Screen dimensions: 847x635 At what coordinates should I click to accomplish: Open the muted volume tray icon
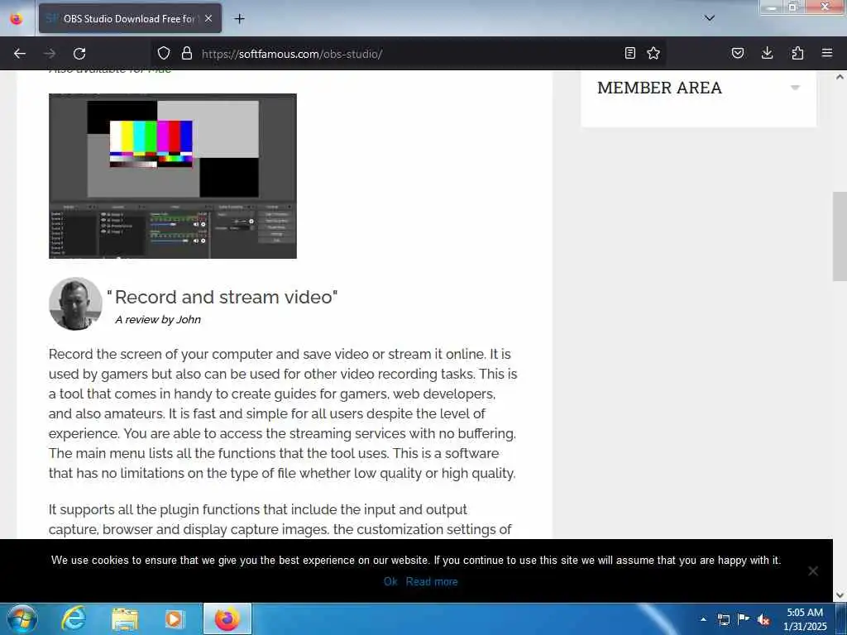763,619
